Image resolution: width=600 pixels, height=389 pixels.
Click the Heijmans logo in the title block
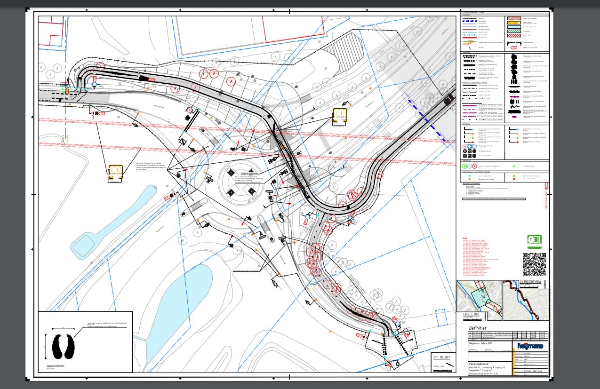click(530, 346)
